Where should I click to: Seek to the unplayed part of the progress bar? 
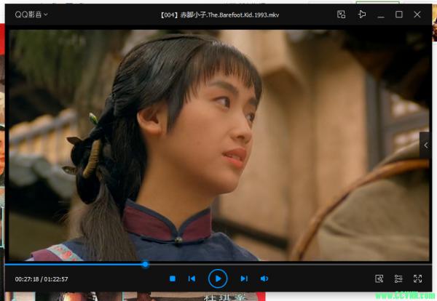coord(291,265)
